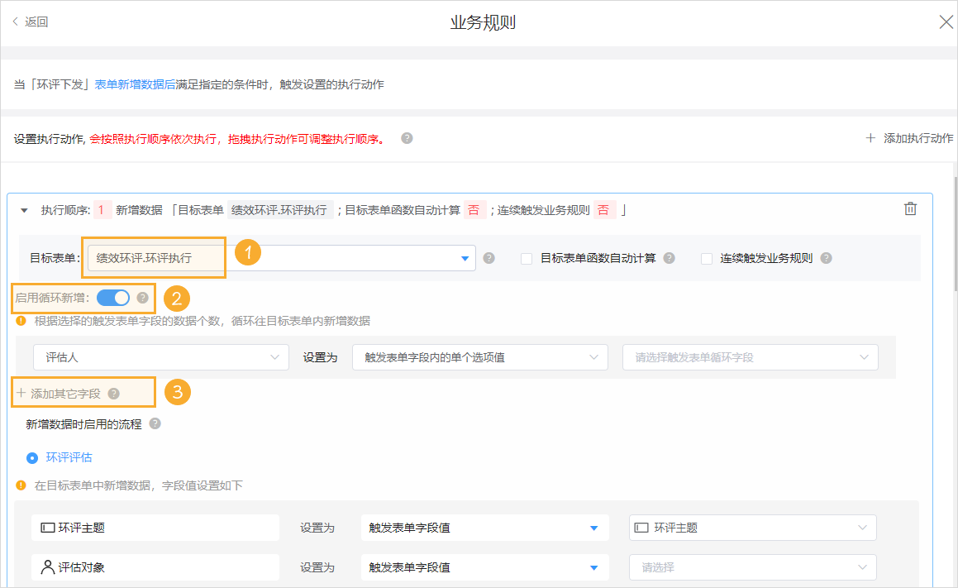This screenshot has width=958, height=588.
Task: Collapse the 执行顺序 1 action section
Action: coord(23,209)
